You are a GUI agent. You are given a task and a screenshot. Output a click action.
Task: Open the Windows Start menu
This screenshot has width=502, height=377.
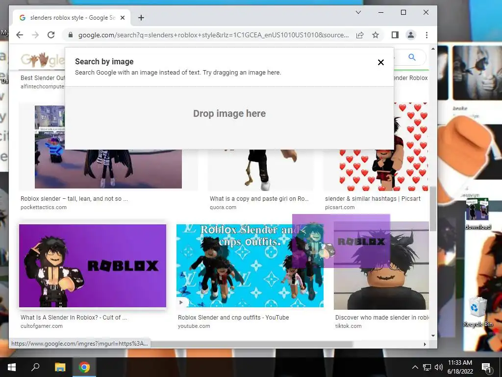tap(12, 367)
